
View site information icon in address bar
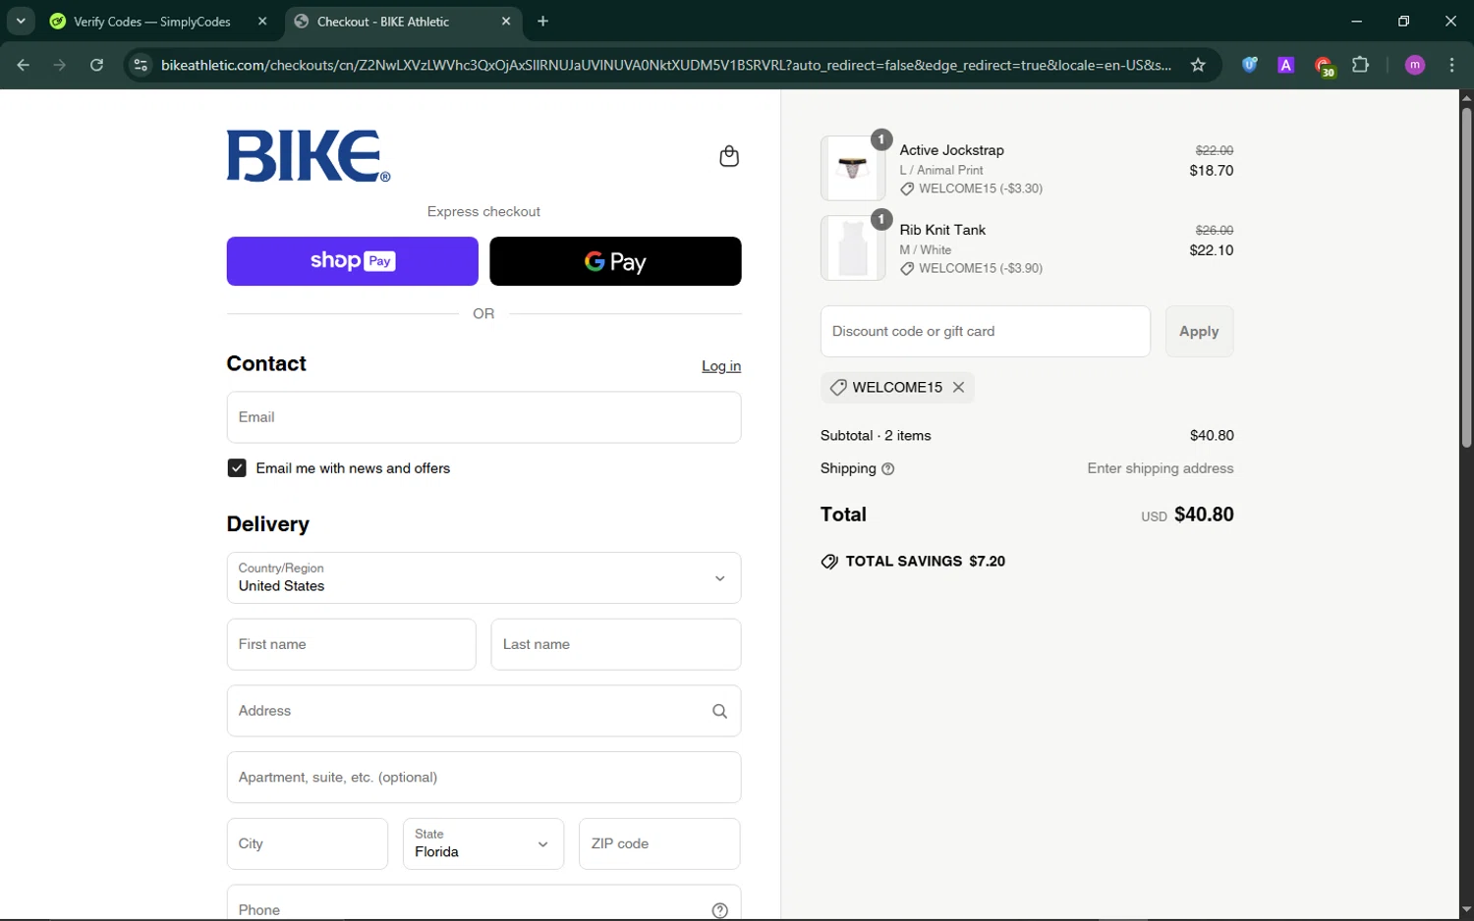tap(141, 65)
